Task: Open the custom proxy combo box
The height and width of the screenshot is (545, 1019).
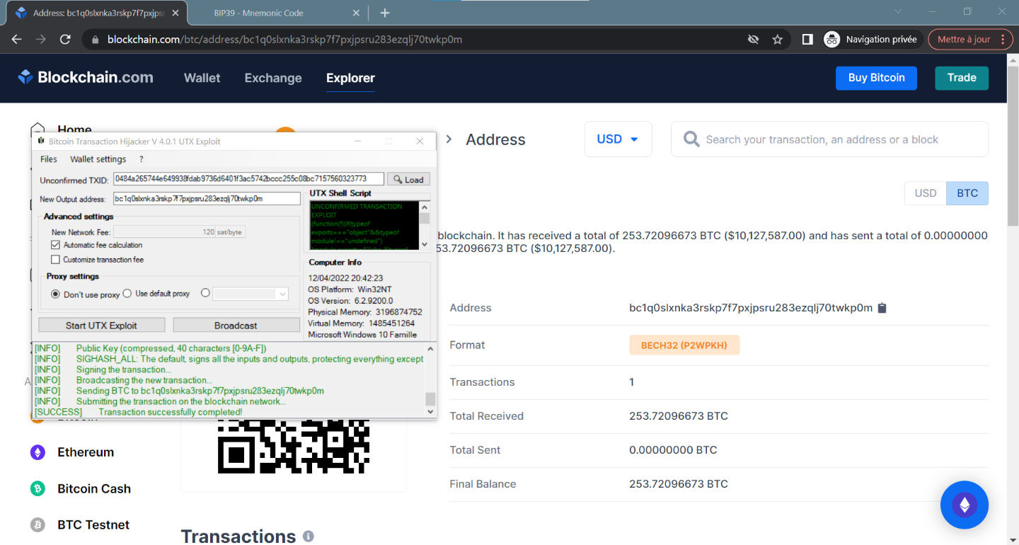Action: [251, 294]
